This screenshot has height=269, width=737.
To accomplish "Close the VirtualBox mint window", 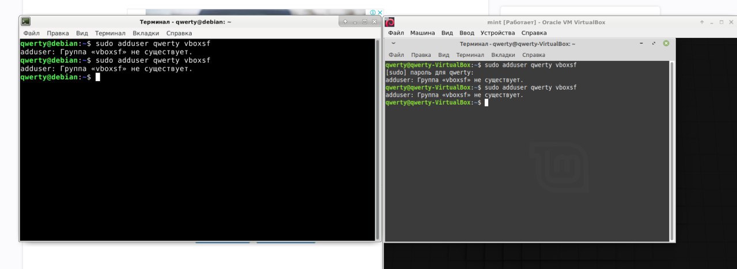I will (x=731, y=22).
